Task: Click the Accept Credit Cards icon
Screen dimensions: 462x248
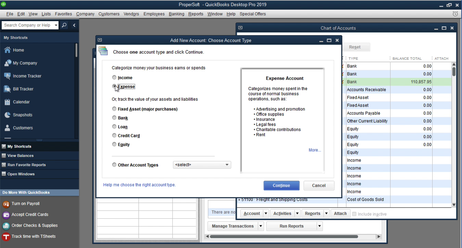Action: [x=6, y=215]
